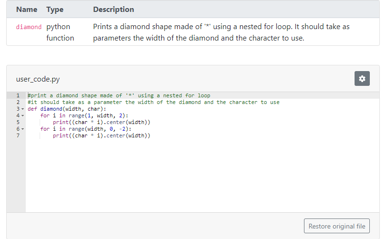Select line number 7 in the gutter
This screenshot has width=387, height=239.
18,135
